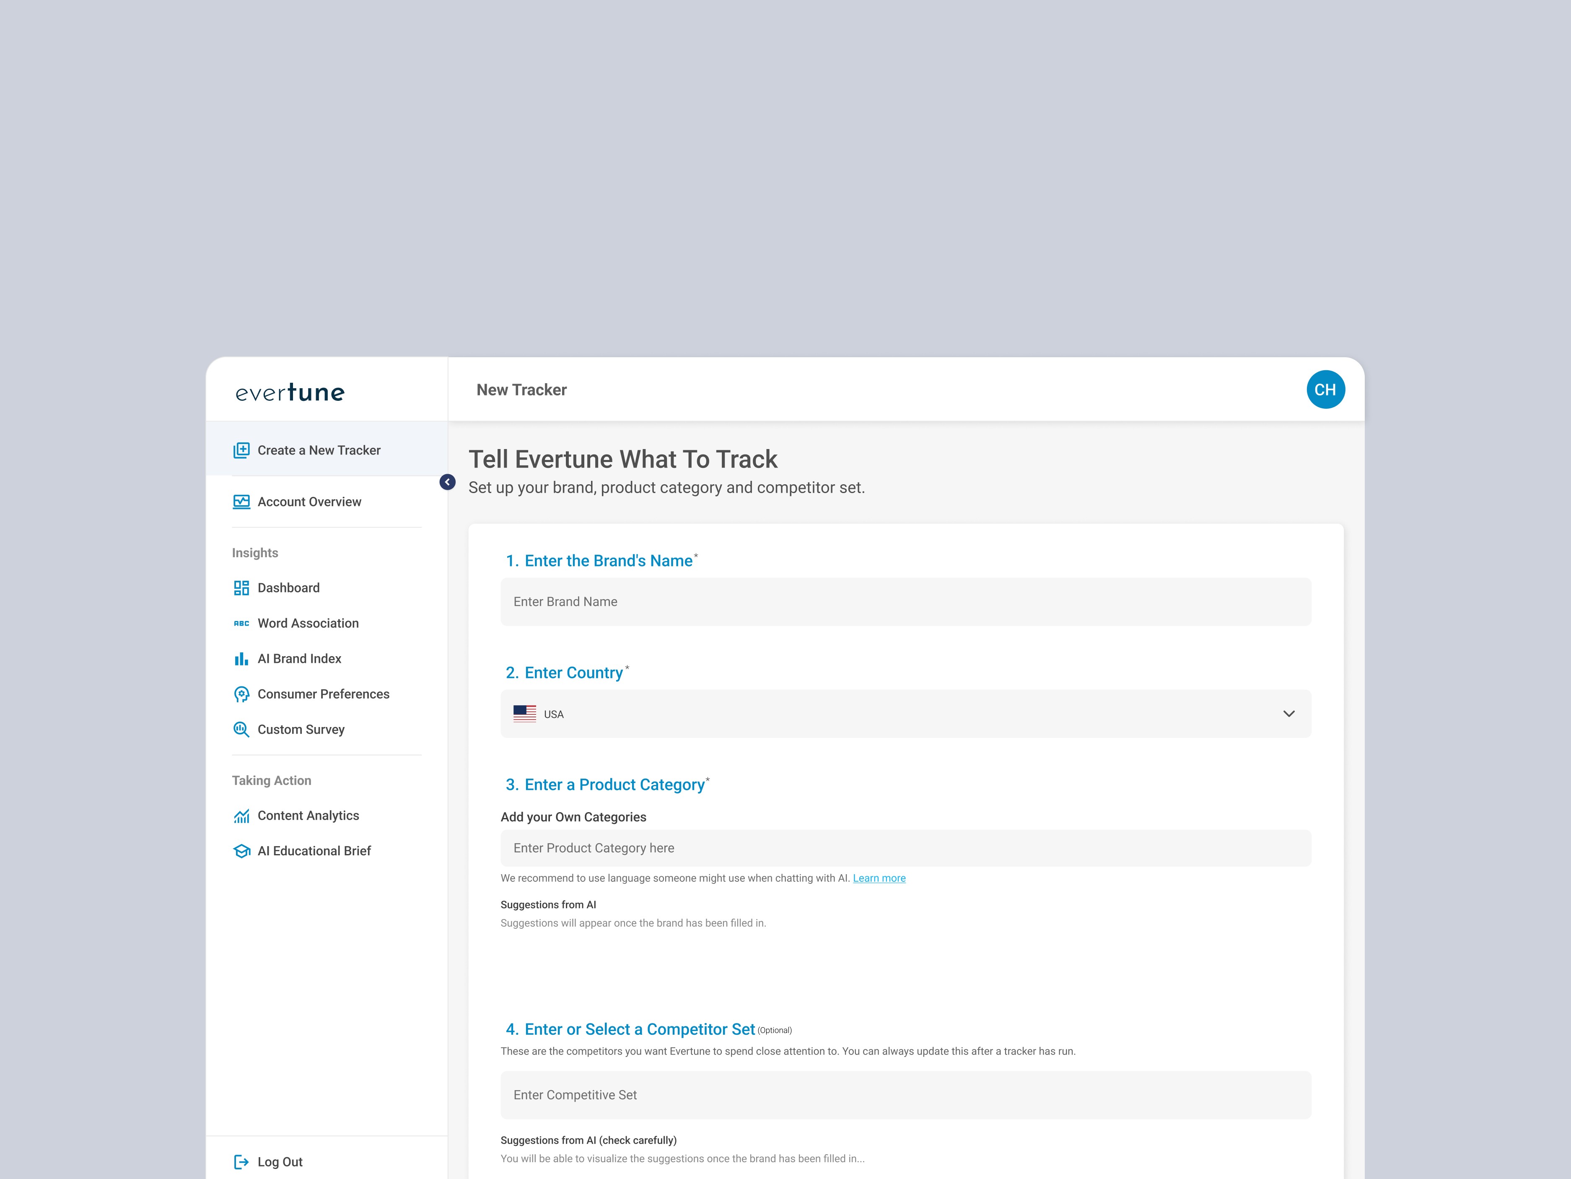Image resolution: width=1571 pixels, height=1179 pixels.
Task: Go to AI Educational Brief menu item
Action: pos(314,852)
